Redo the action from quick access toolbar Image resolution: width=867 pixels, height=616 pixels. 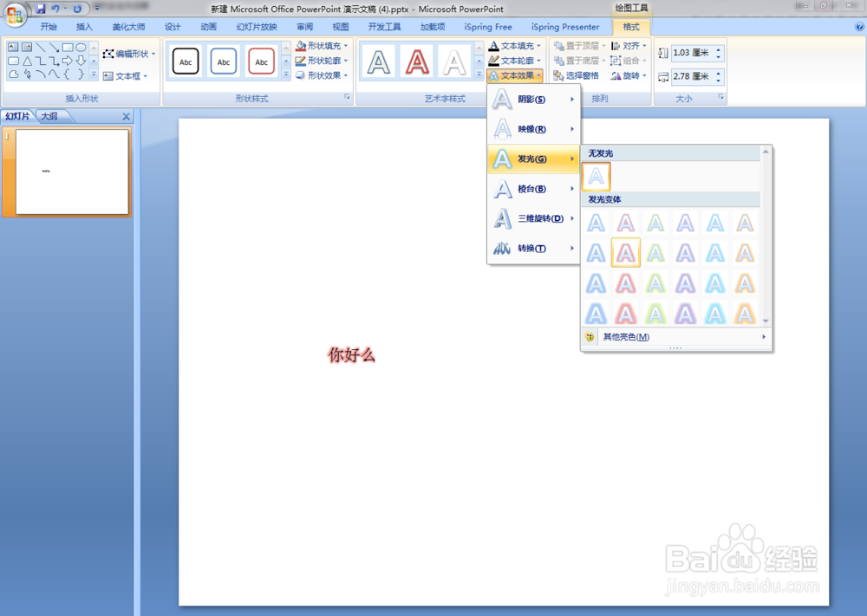pos(77,9)
